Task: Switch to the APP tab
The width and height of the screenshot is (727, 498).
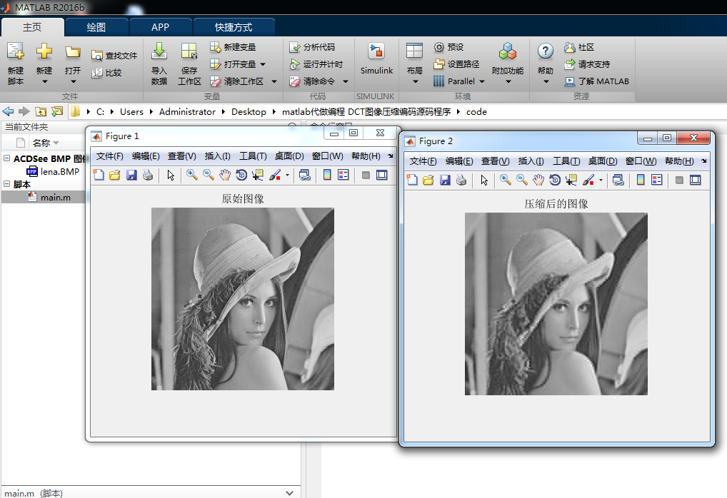Action: (160, 27)
